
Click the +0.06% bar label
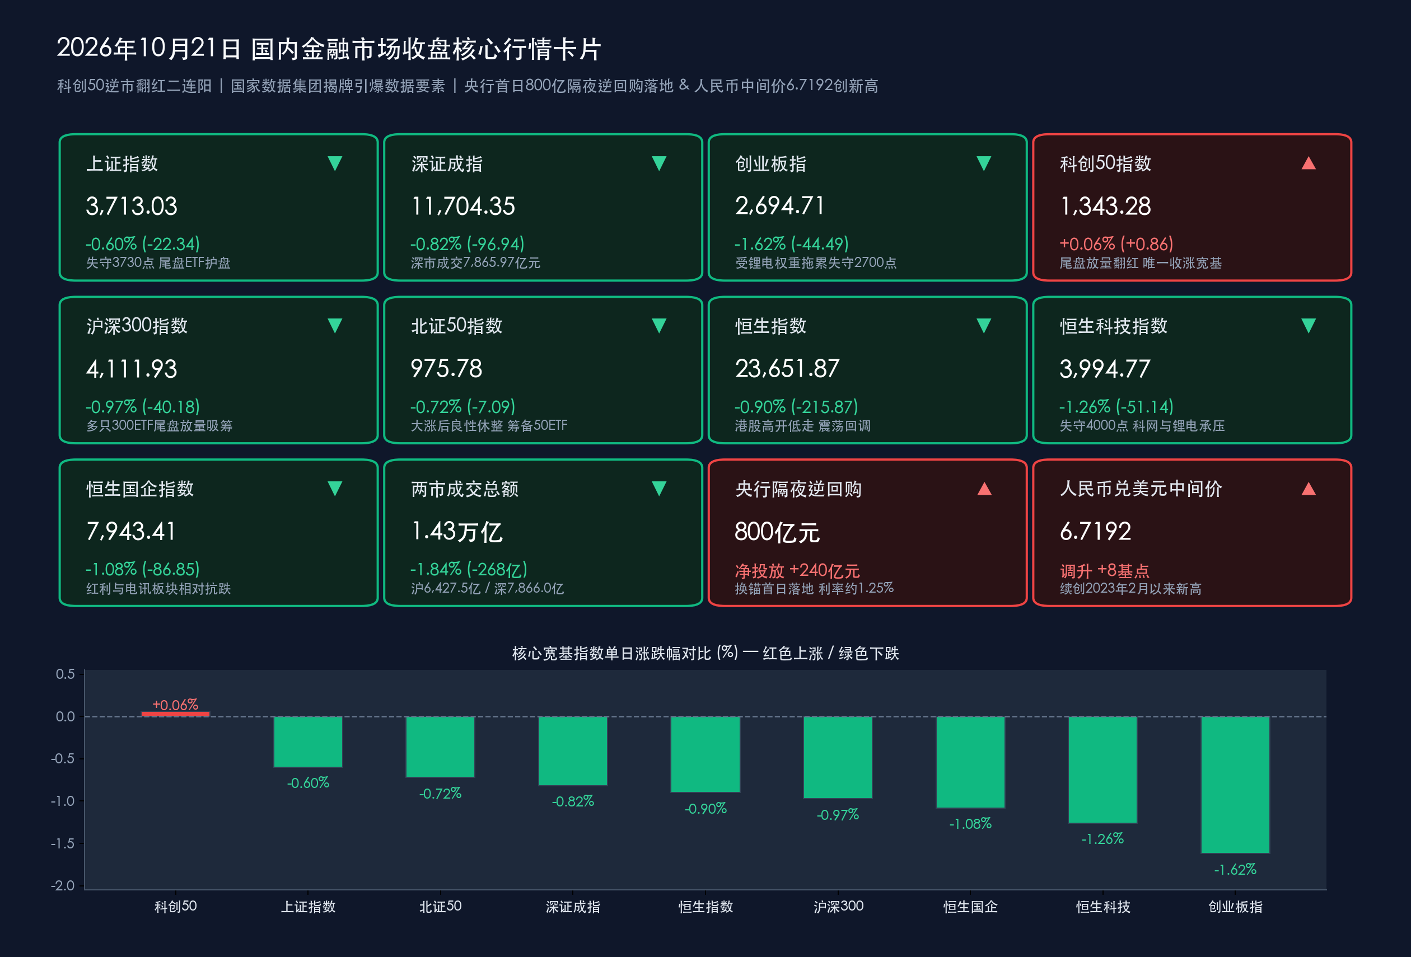pos(175,705)
